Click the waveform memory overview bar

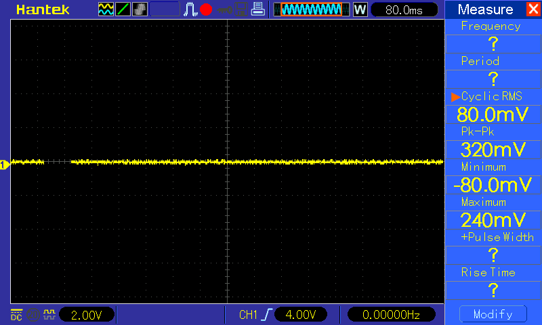click(x=312, y=9)
